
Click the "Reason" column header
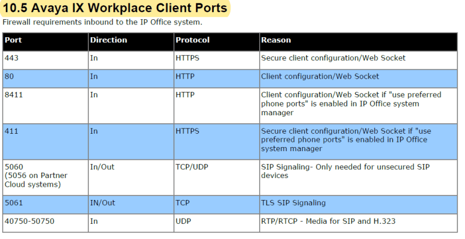coord(358,42)
